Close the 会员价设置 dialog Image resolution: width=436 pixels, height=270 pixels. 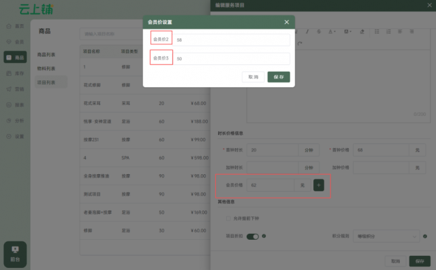[286, 22]
